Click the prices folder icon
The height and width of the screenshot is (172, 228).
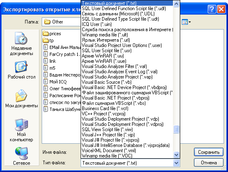click(x=46, y=34)
